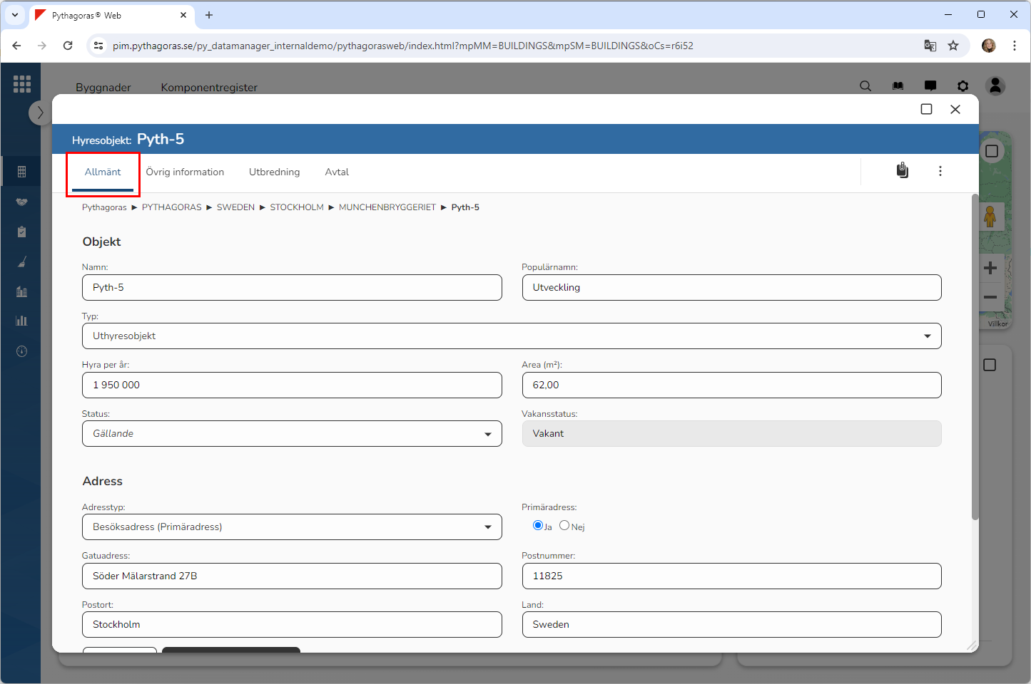Click the Hyra per år input field

pos(292,385)
